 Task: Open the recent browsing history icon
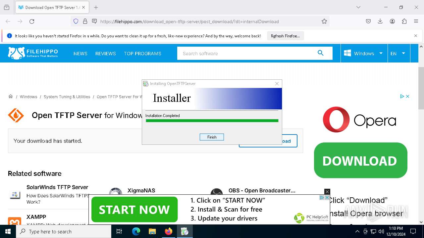click(7, 7)
